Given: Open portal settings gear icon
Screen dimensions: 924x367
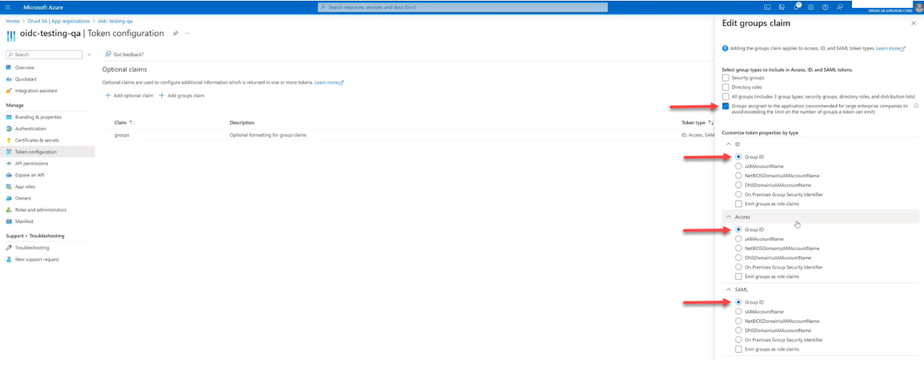Looking at the screenshot, I should pyautogui.click(x=811, y=7).
